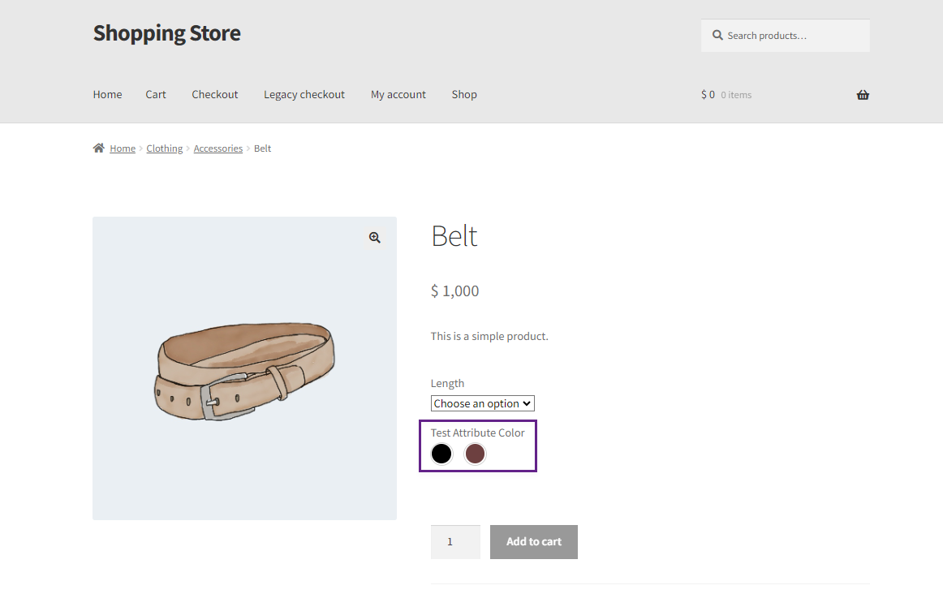
Task: Follow the Accessories breadcrumb link
Action: tap(218, 148)
